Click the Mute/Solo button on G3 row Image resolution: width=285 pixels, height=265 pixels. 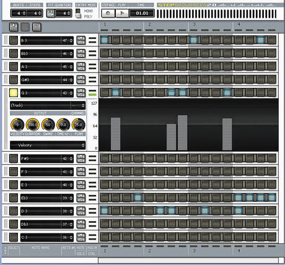coord(81,93)
